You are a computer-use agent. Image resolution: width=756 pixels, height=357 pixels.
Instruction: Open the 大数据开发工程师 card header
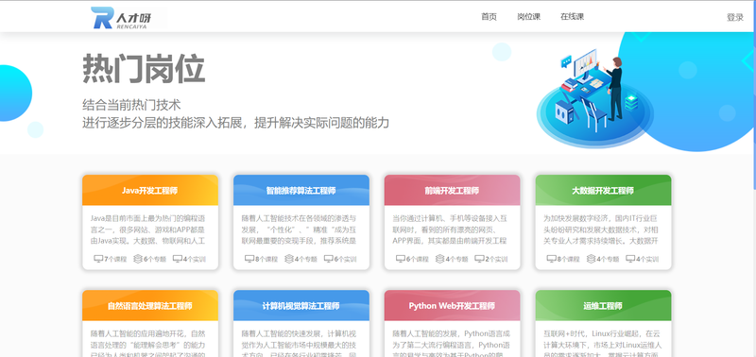click(603, 190)
